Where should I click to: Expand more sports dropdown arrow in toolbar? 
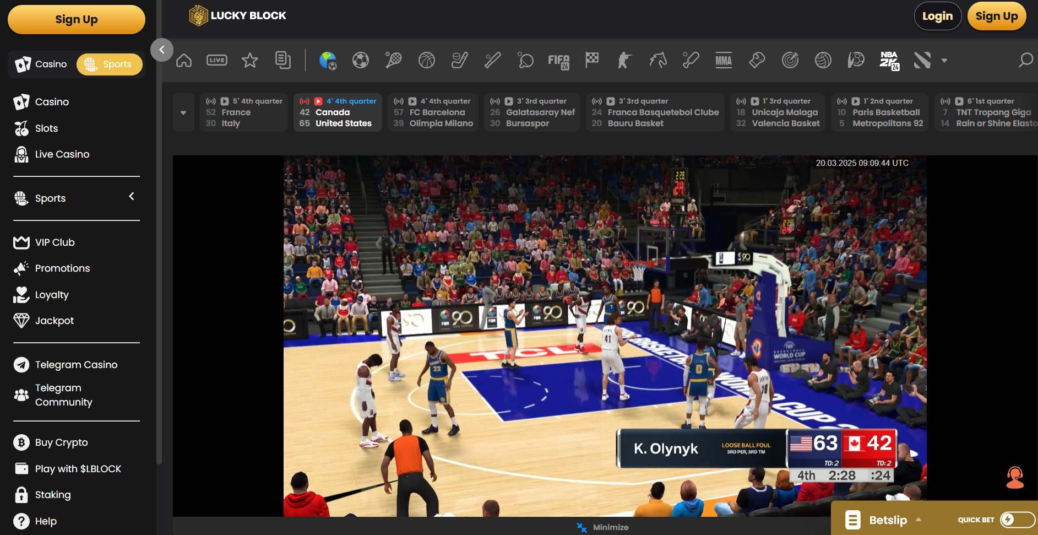[944, 61]
